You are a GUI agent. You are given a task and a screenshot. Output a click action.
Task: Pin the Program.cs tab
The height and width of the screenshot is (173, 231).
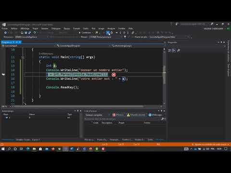(x=17, y=42)
